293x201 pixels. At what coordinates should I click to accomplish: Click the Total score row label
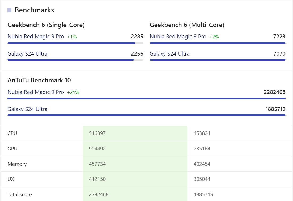20,194
